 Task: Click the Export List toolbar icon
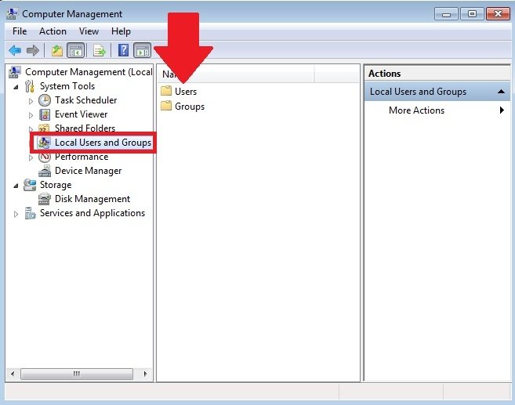pyautogui.click(x=100, y=51)
